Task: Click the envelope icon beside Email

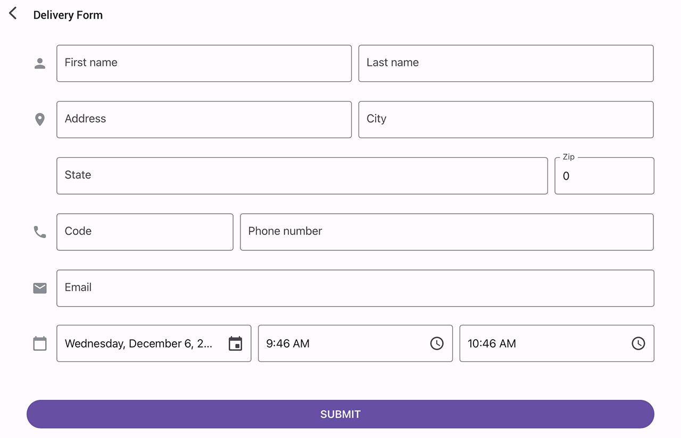Action: pyautogui.click(x=39, y=288)
